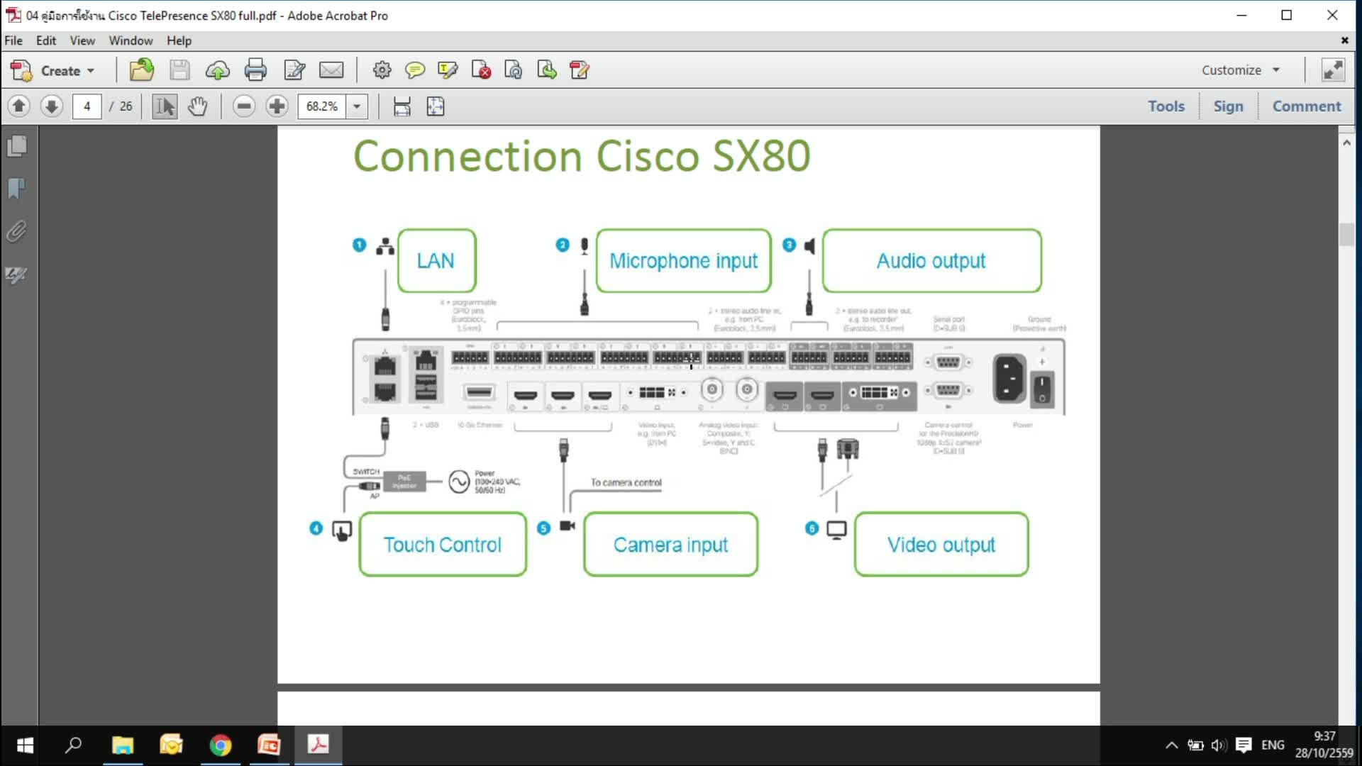Select the highlight text tool icon

coord(448,70)
